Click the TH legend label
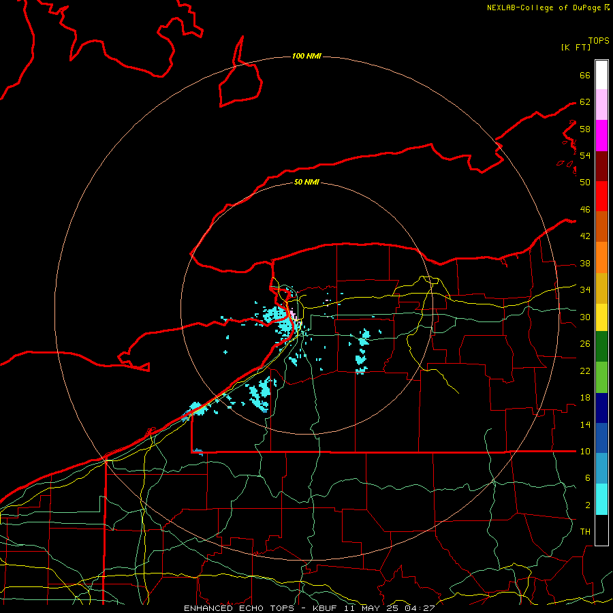Viewport: 613px width, 613px height. tap(585, 531)
